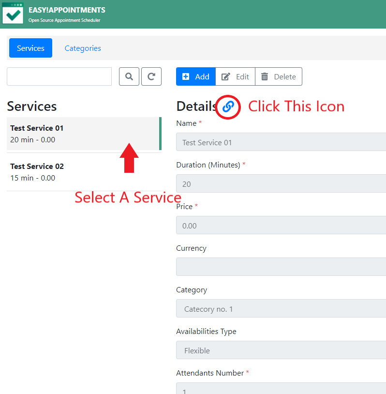Click the Edit service button
Screen dimensions: 386x394
coord(235,76)
